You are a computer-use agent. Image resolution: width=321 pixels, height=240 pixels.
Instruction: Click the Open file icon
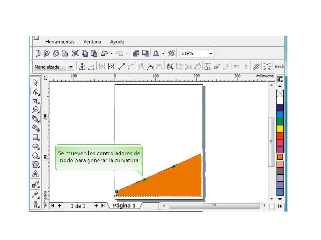point(47,53)
